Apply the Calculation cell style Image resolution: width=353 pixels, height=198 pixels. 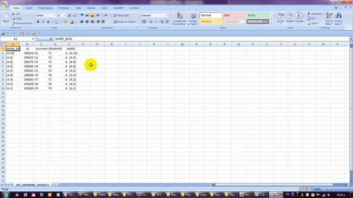(x=234, y=21)
